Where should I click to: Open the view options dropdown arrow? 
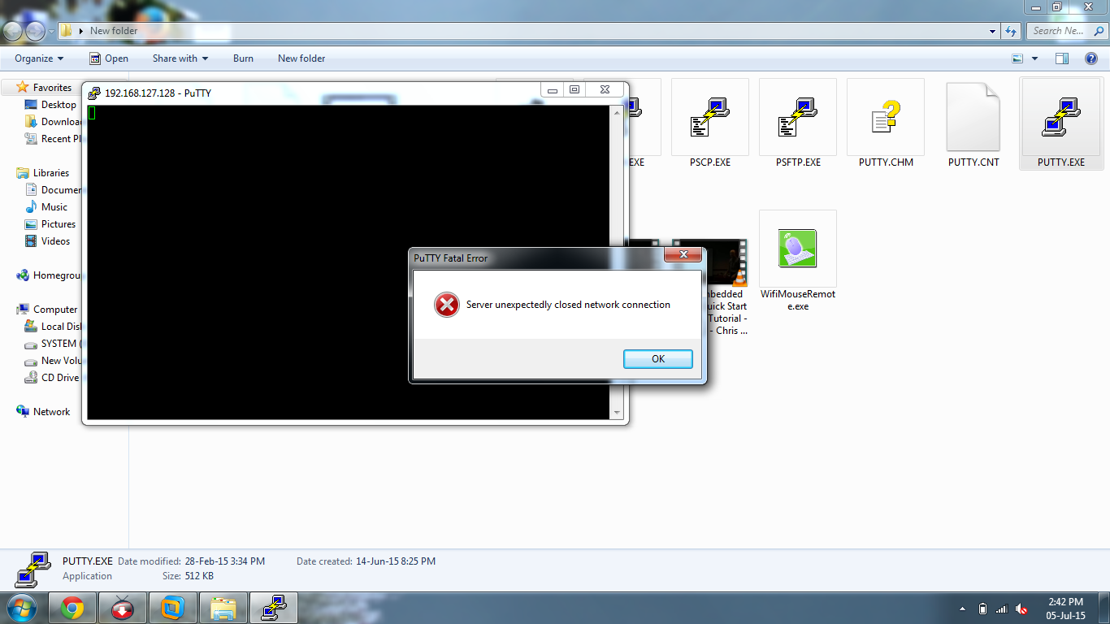1034,58
